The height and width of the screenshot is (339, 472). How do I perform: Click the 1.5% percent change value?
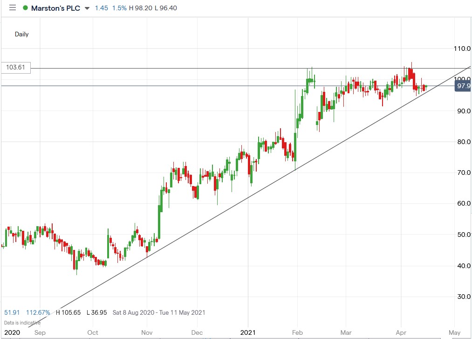click(119, 8)
